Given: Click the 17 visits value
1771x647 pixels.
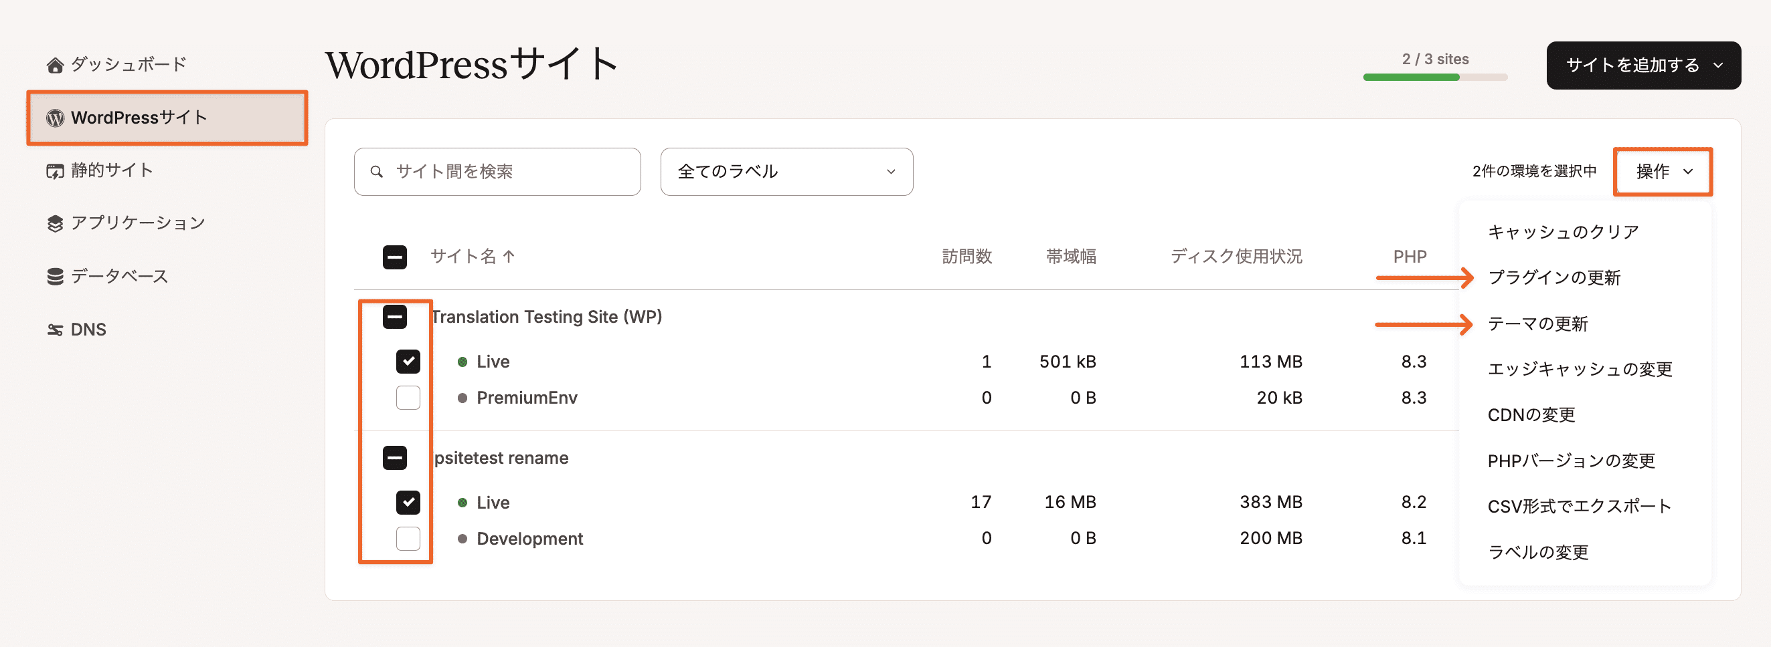Looking at the screenshot, I should coord(981,503).
